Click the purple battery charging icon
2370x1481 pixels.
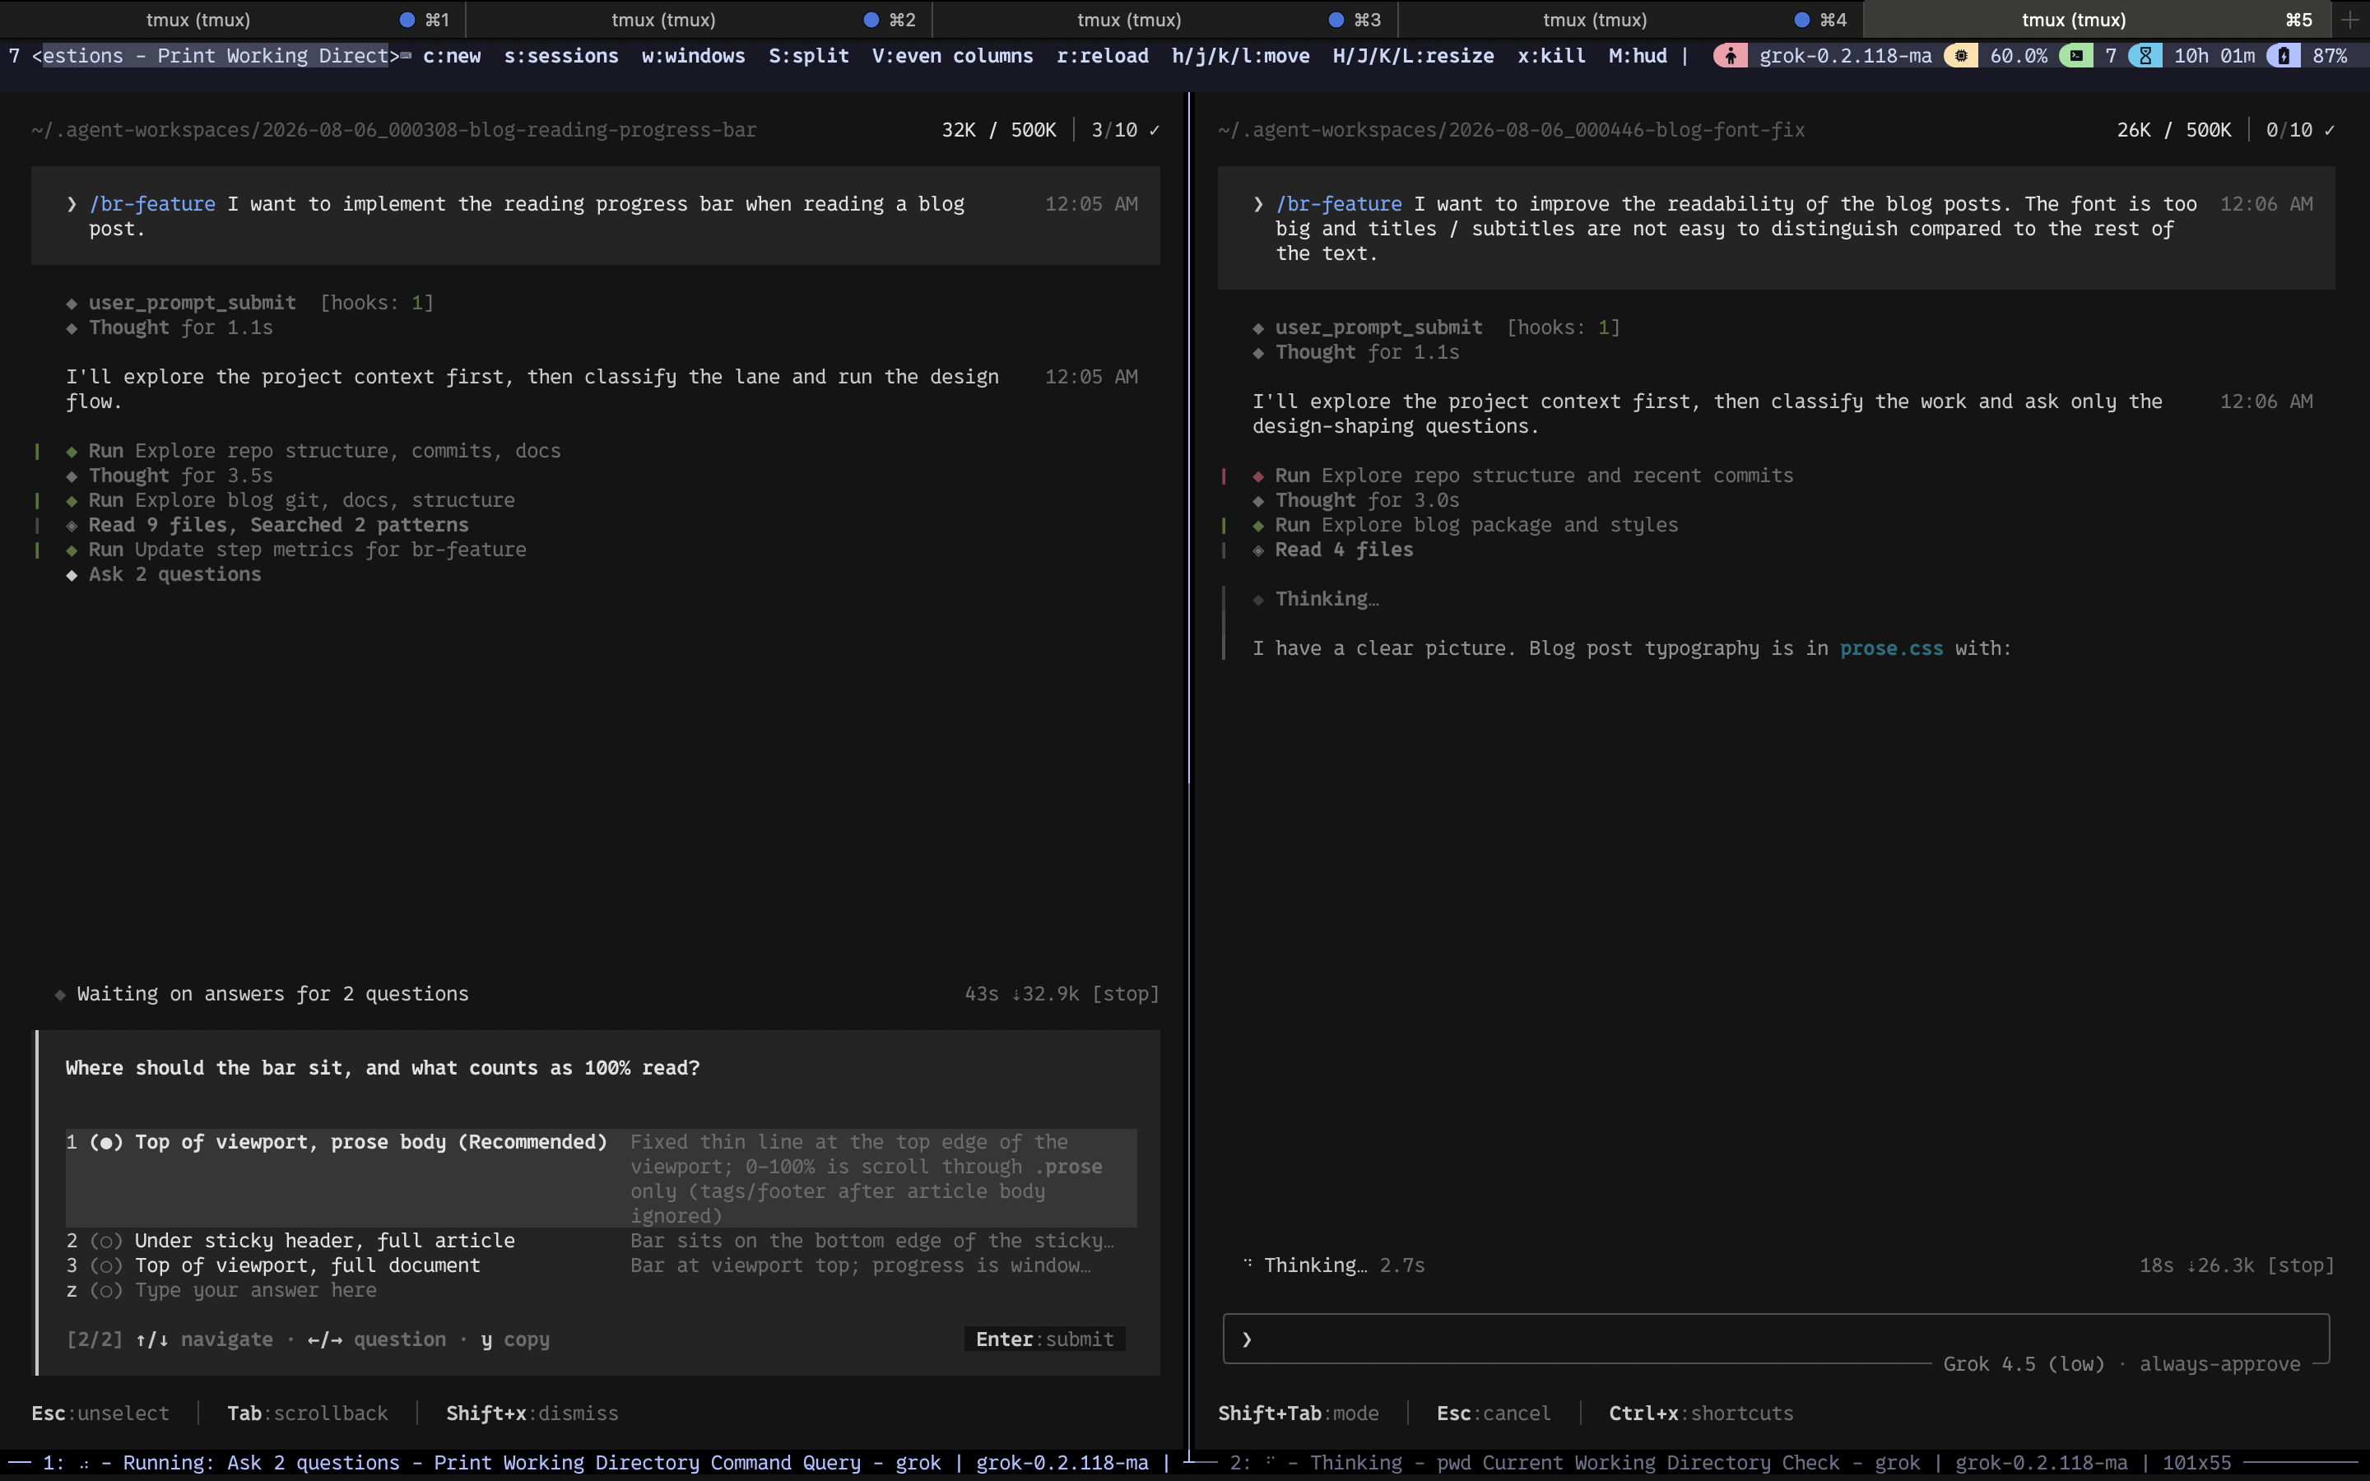point(2284,56)
